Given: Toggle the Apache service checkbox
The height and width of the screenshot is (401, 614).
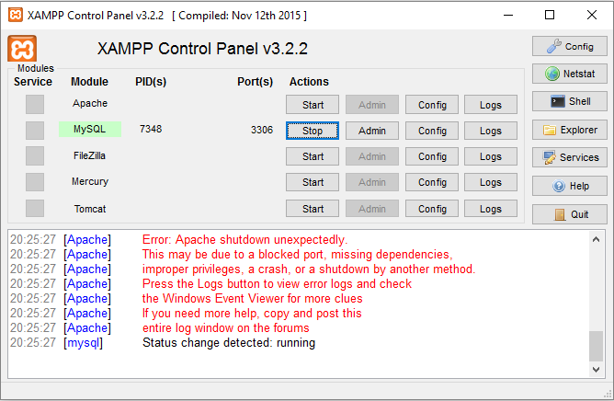Looking at the screenshot, I should pyautogui.click(x=35, y=104).
